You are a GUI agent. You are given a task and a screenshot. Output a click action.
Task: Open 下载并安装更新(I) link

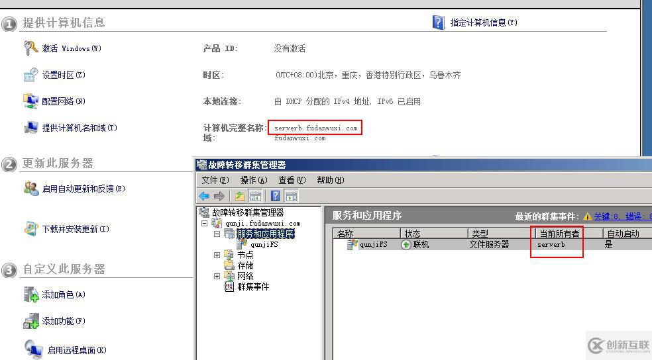(76, 229)
